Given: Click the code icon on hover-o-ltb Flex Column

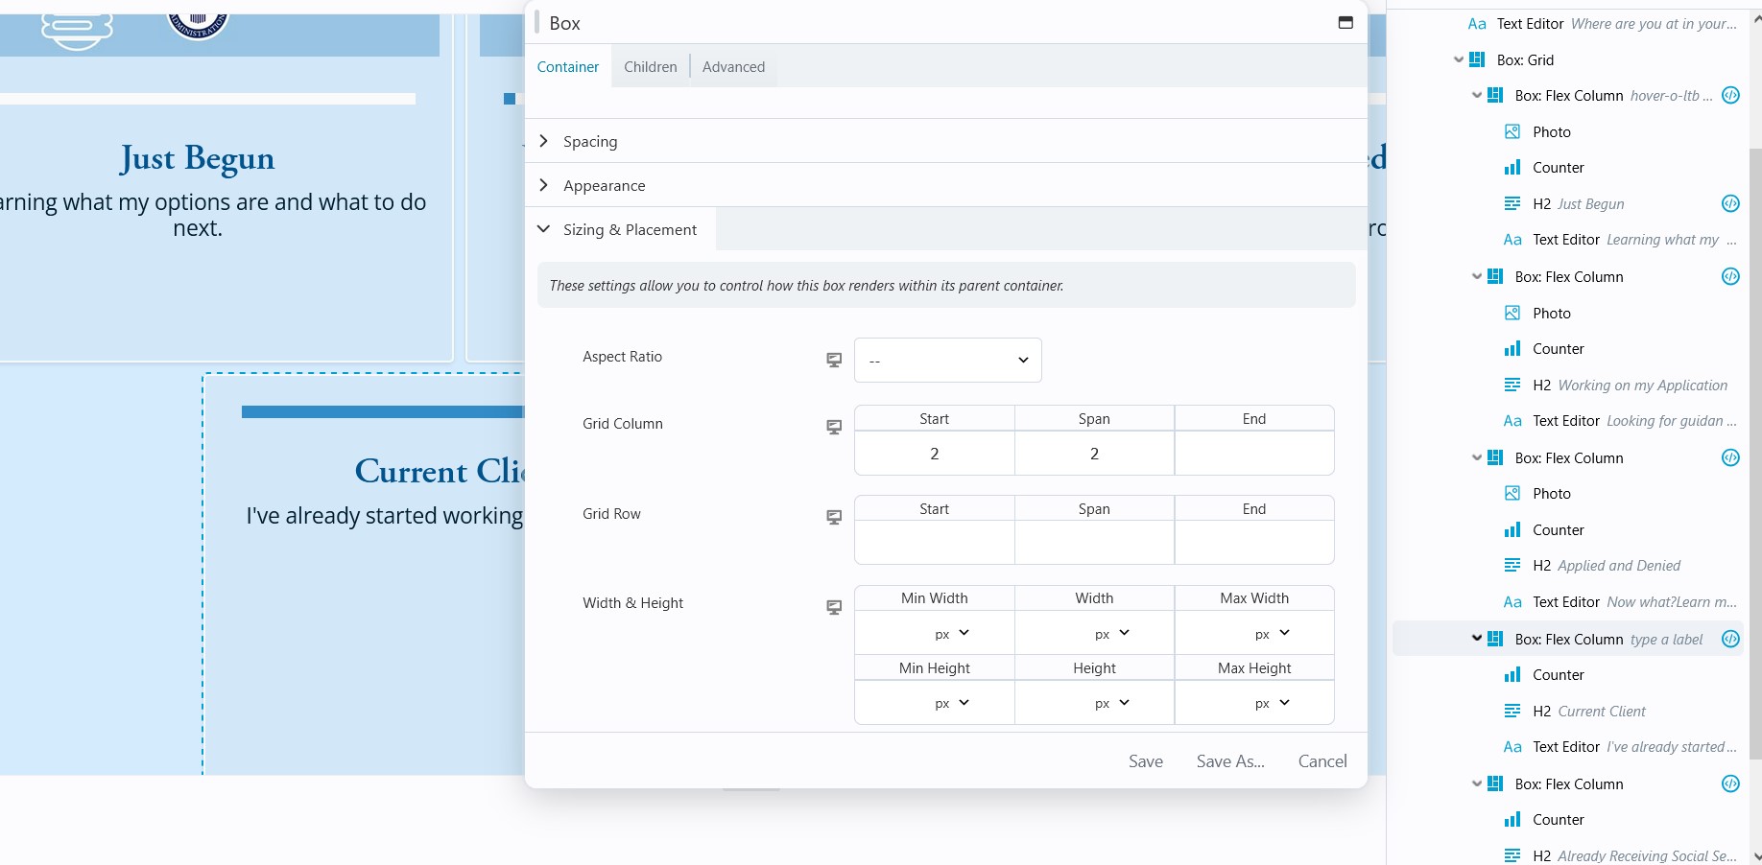Looking at the screenshot, I should (x=1730, y=95).
